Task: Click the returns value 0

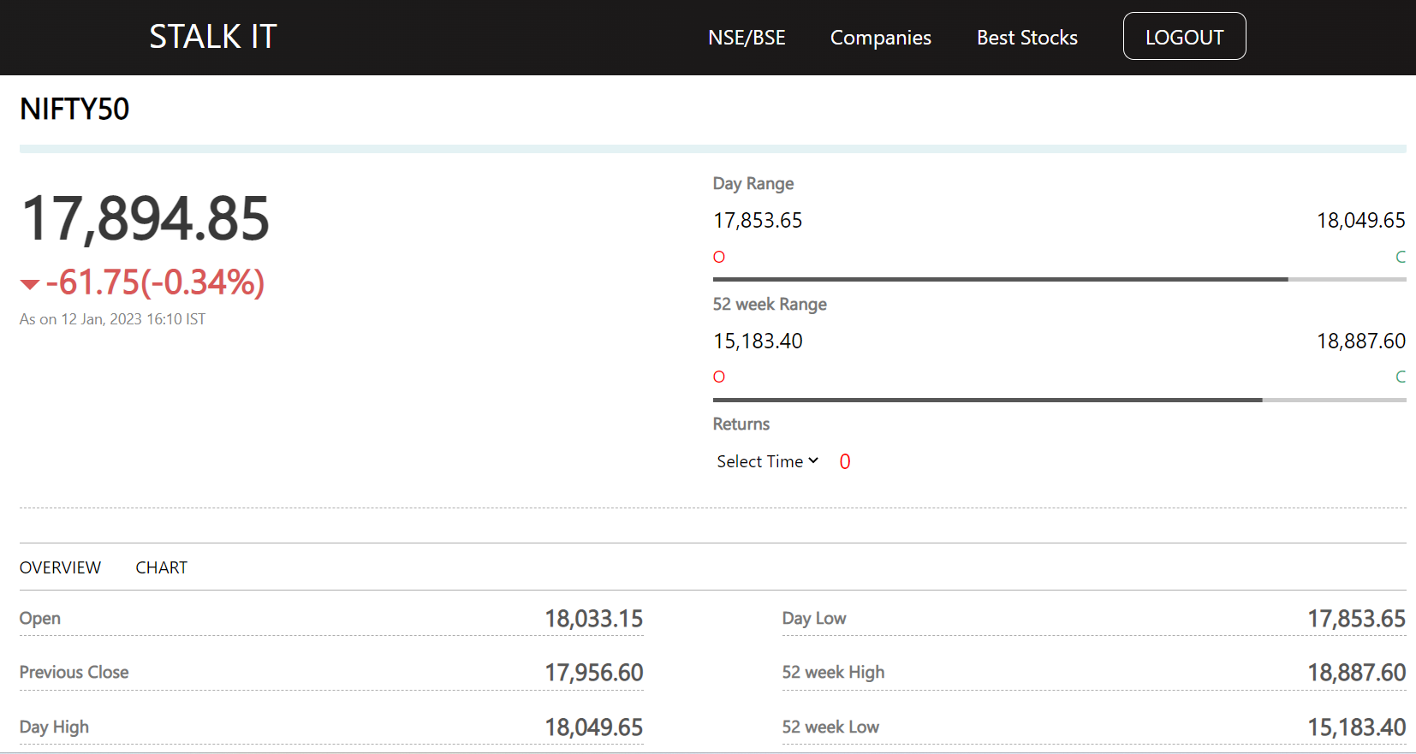Action: tap(845, 461)
